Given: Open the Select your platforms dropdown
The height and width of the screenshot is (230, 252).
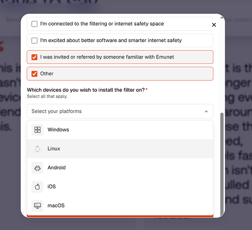Looking at the screenshot, I should tap(120, 111).
